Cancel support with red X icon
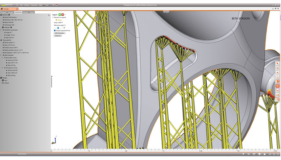Viewport: 281px width, 160px height. tap(63, 15)
